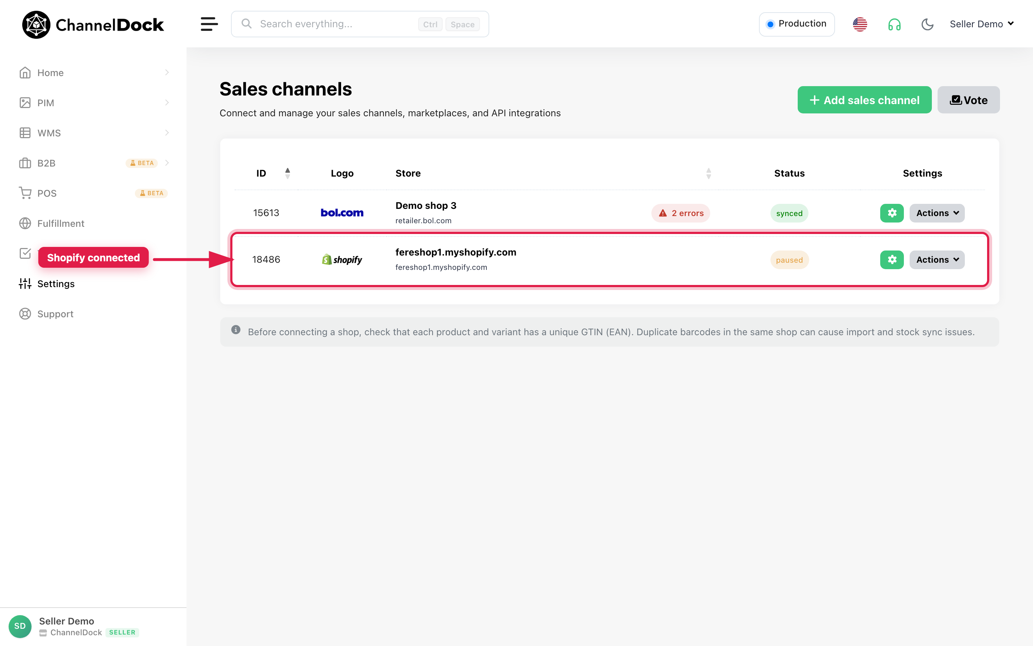Screen dimensions: 1033x646
Task: Click the bol.com logo
Action: [x=342, y=212]
